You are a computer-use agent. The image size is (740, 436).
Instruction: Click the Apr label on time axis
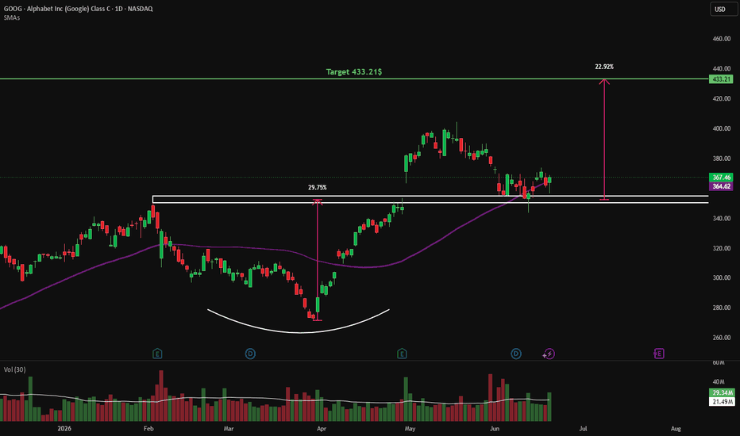(322, 428)
